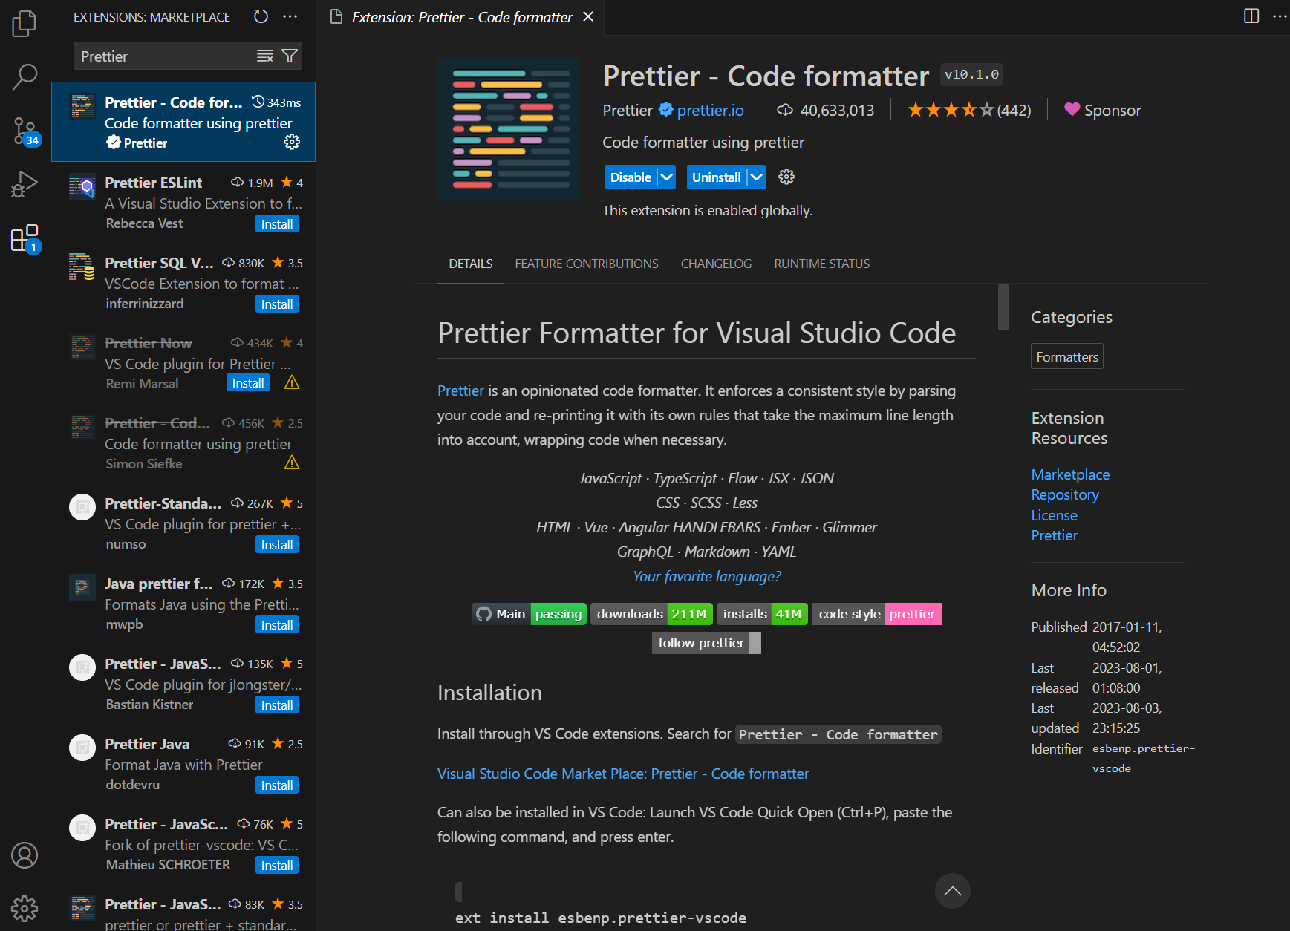Install the Prettier-Standard extension by numso
Viewport: 1290px width, 931px height.
[277, 545]
